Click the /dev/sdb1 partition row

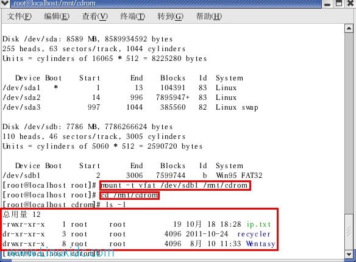point(132,175)
